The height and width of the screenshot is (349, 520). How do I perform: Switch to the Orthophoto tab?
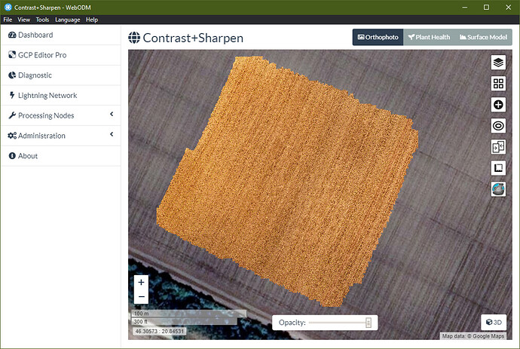[378, 37]
